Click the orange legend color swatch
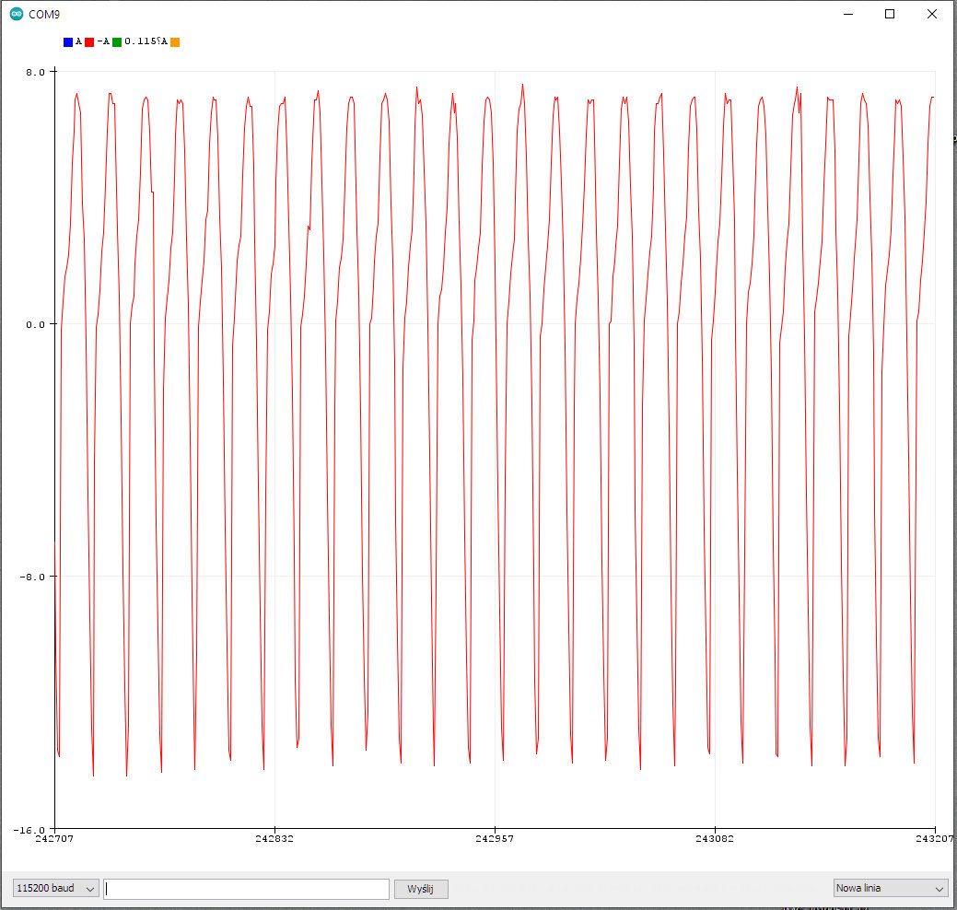Viewport: 957px width, 910px height. point(175,42)
